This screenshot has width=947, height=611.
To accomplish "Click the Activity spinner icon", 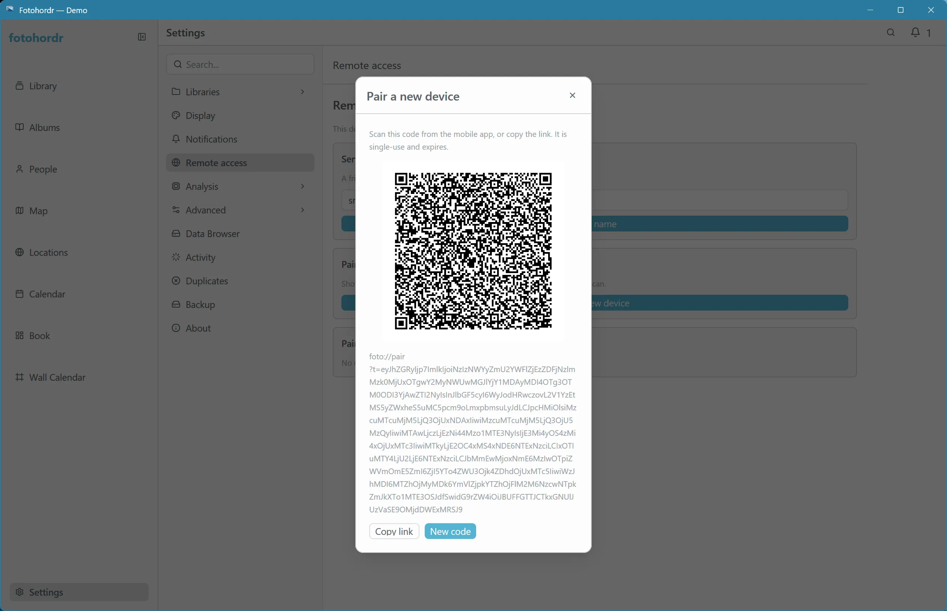I will (176, 257).
